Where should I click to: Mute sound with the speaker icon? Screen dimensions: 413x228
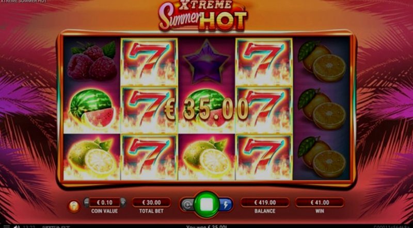click(x=17, y=226)
